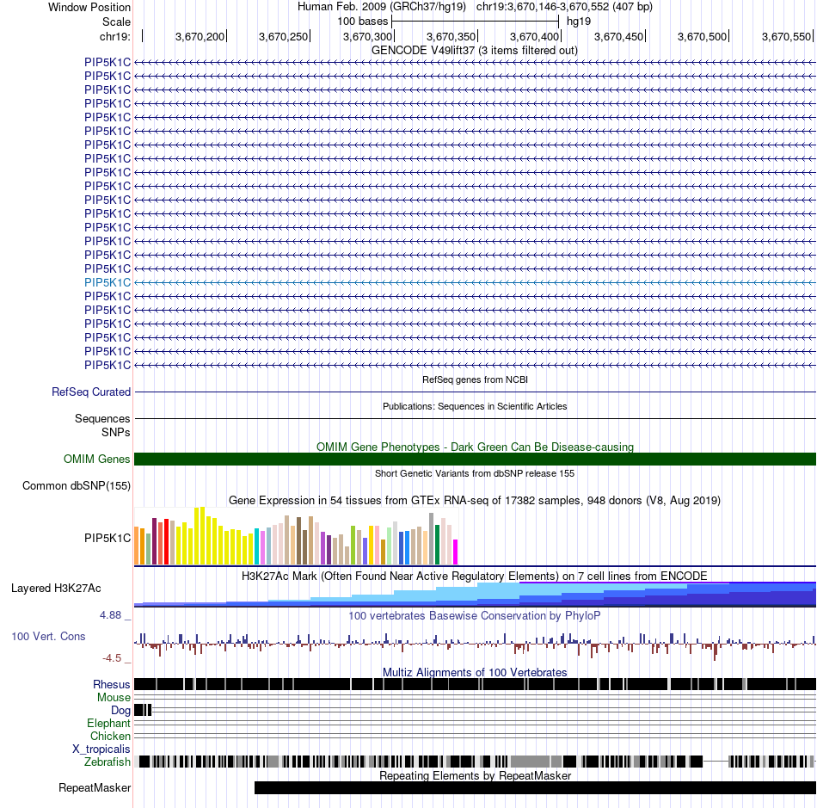Open OMIM Gene Phenotypes track title

click(x=475, y=447)
